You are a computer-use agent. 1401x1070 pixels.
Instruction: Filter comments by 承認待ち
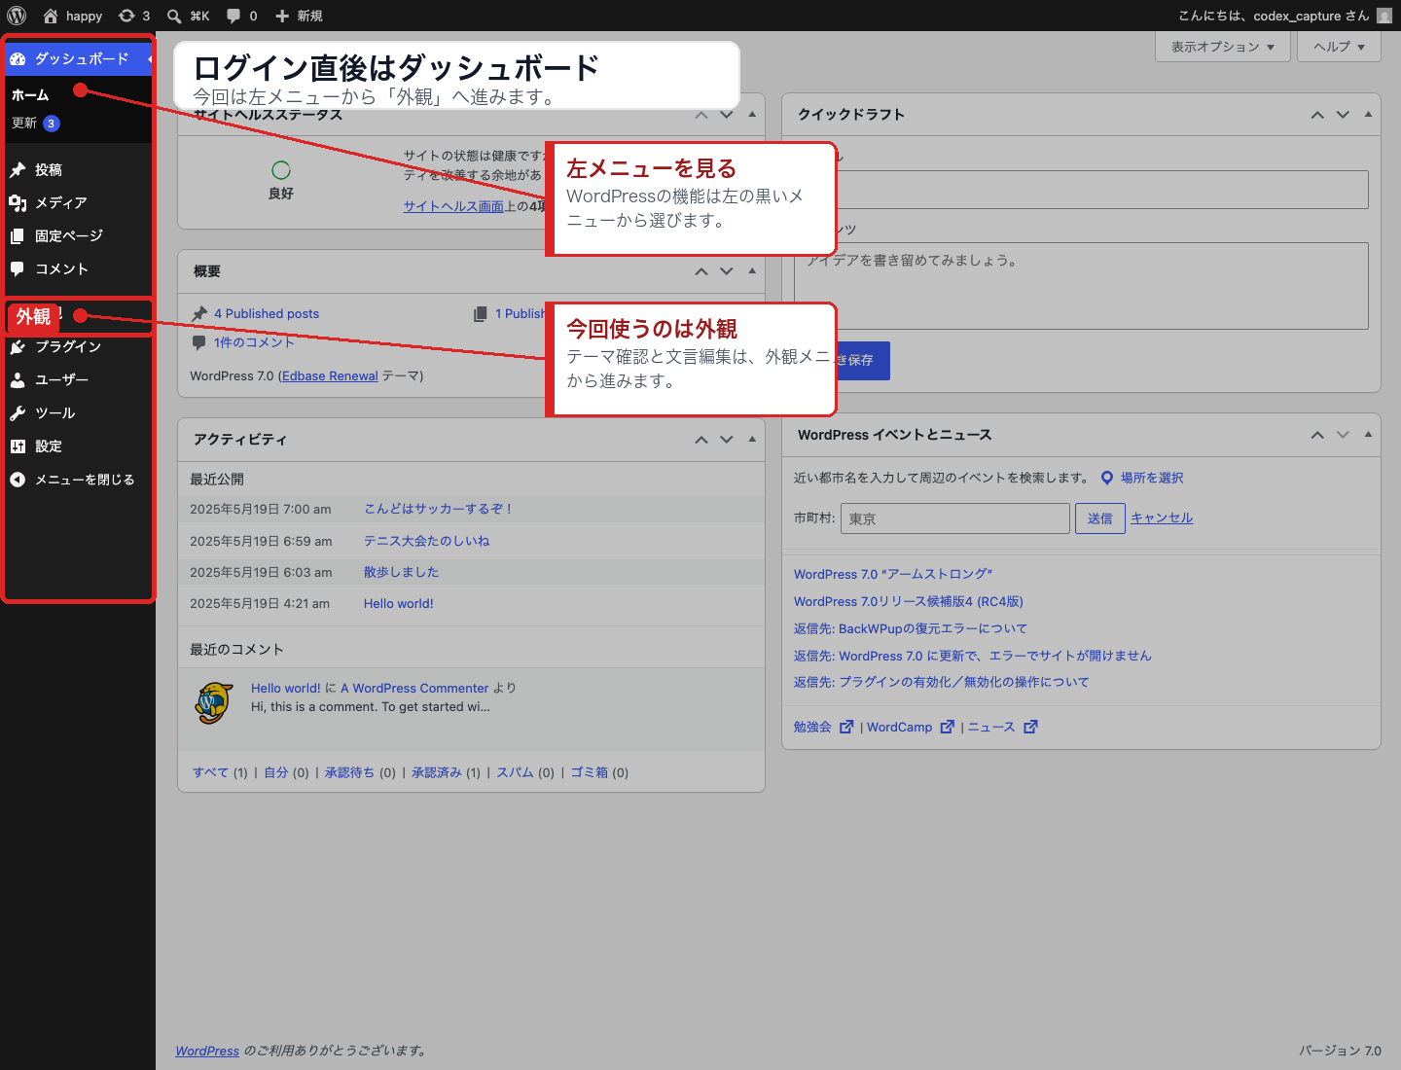pos(350,772)
